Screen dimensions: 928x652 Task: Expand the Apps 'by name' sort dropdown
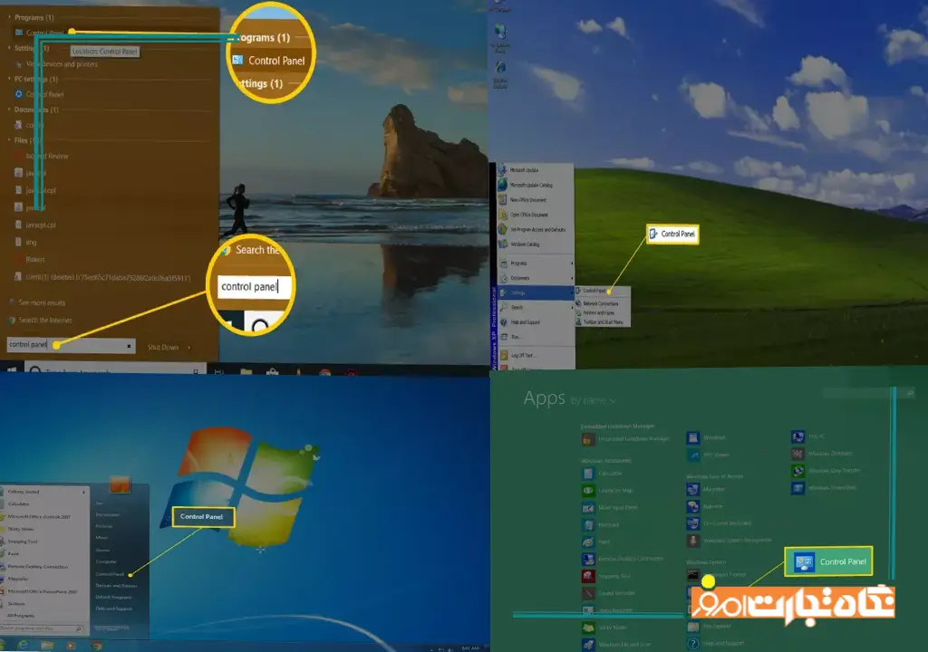pyautogui.click(x=594, y=400)
